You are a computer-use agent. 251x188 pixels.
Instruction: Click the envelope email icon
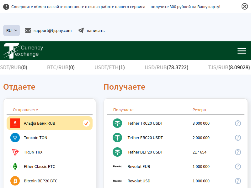click(28, 30)
